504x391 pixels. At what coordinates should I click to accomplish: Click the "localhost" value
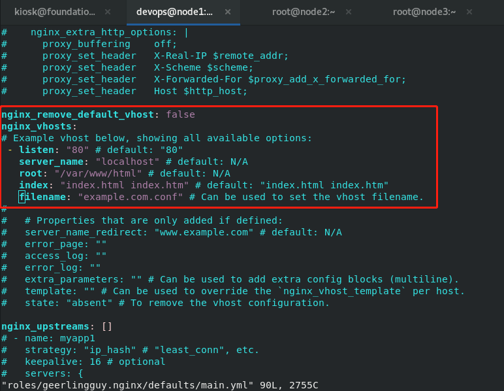[127, 161]
